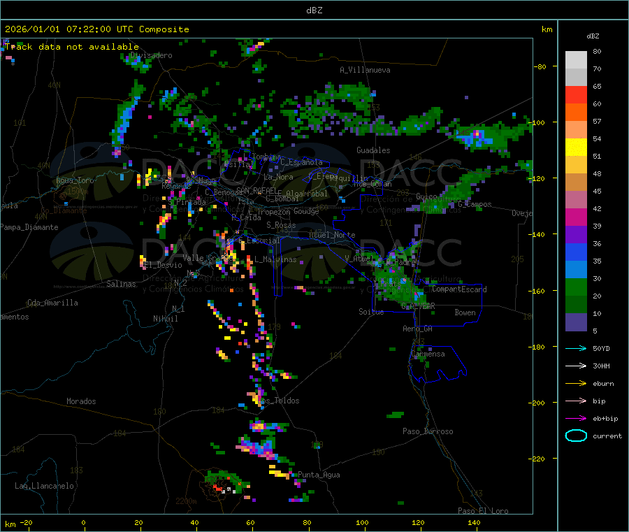Viewport: 629px width, 532px height.
Task: Click the Agua_Toro location label
Action: 75,180
